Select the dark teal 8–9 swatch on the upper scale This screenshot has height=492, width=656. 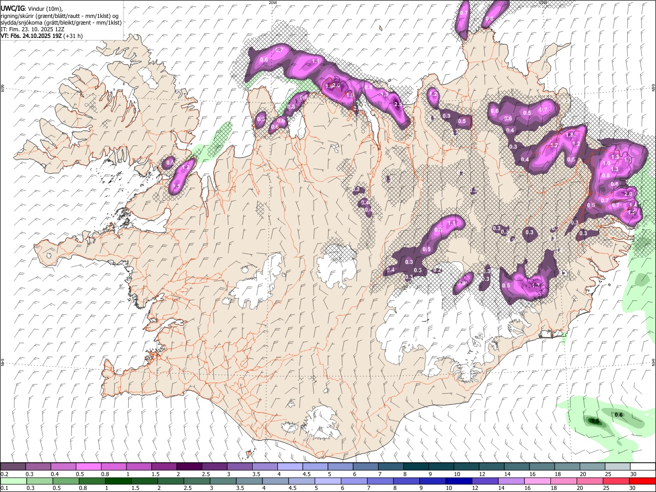click(x=416, y=467)
